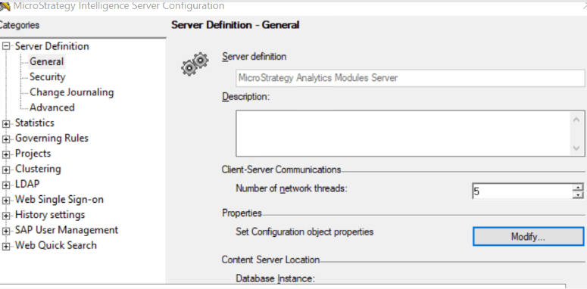Screen dimensions: 587x289
Task: Select the SAP User Management label
Action: tap(67, 230)
